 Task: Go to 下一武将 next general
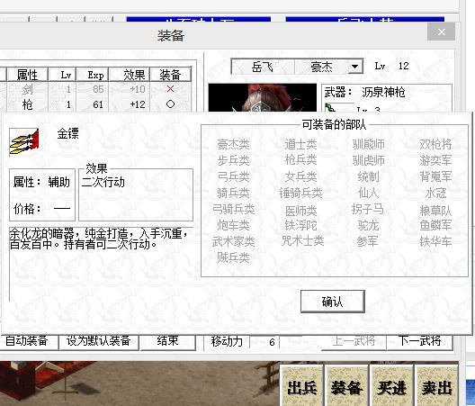coord(419,341)
